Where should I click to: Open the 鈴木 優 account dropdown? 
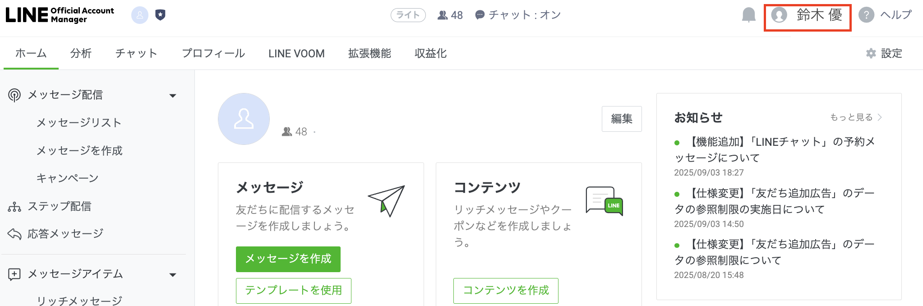point(808,15)
